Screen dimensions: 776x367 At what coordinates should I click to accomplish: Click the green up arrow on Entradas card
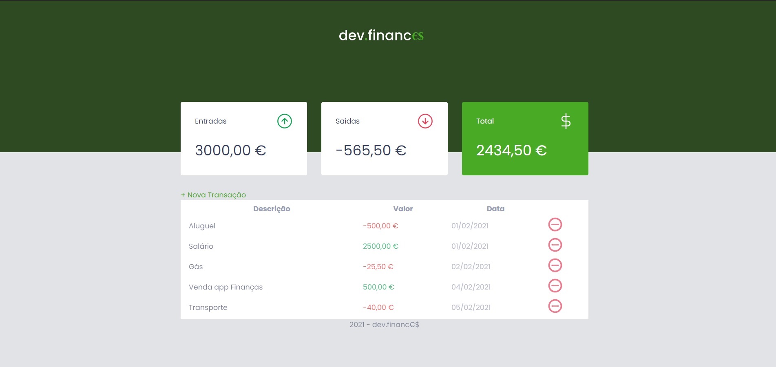pyautogui.click(x=285, y=121)
